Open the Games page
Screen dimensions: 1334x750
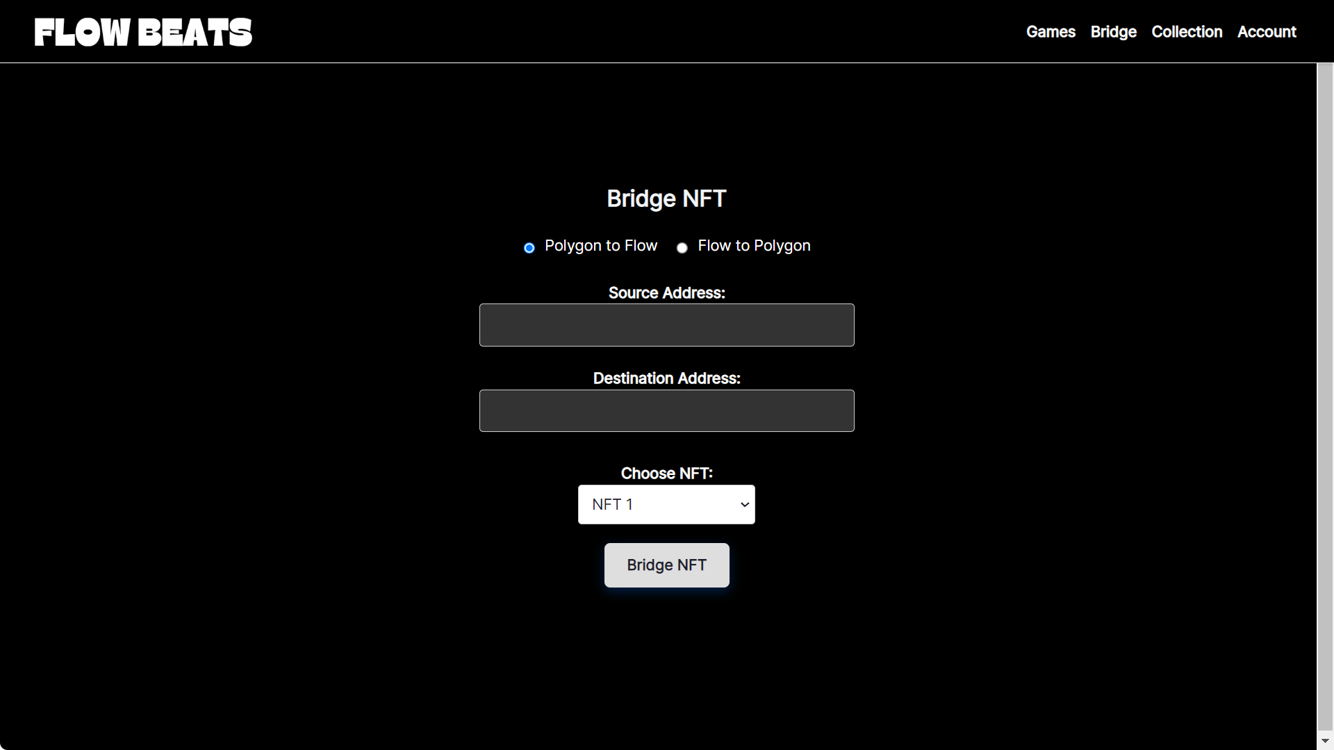(1051, 32)
